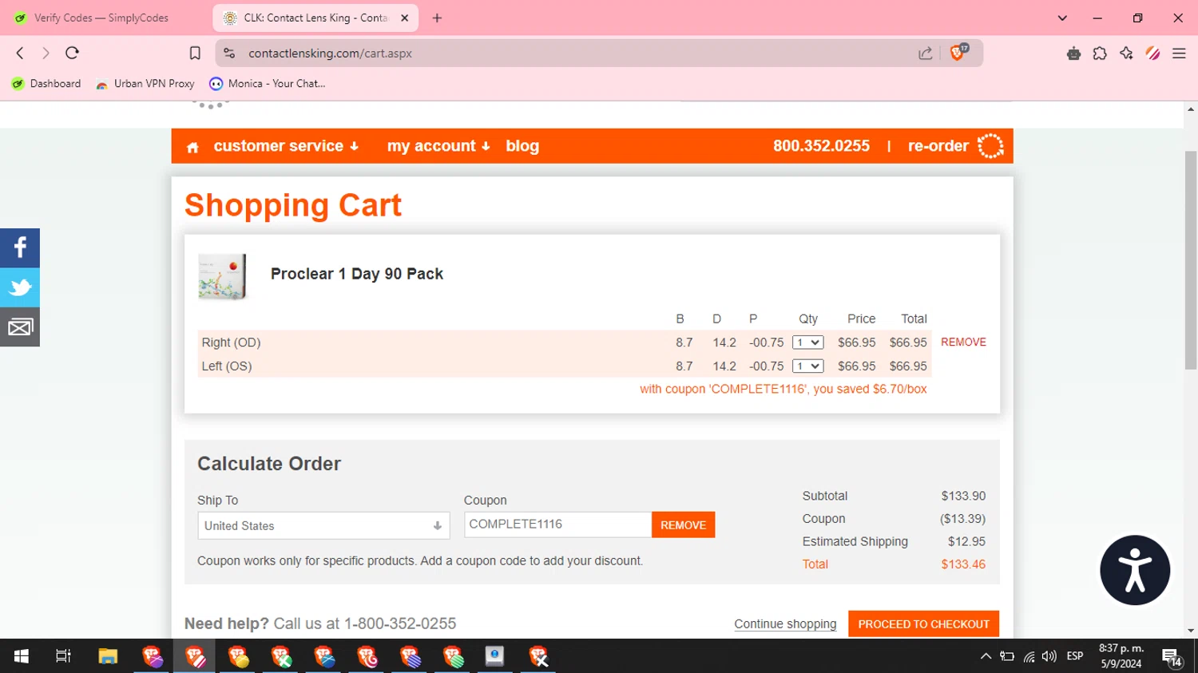Open the email share envelope icon
The height and width of the screenshot is (673, 1198).
pos(20,327)
